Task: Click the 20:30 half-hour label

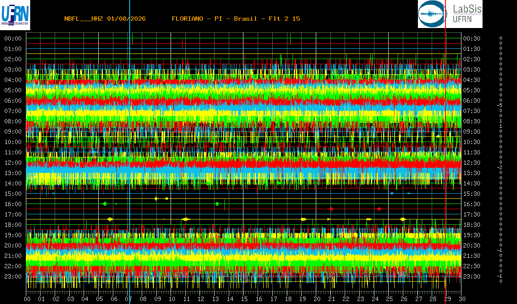Action: (x=471, y=245)
